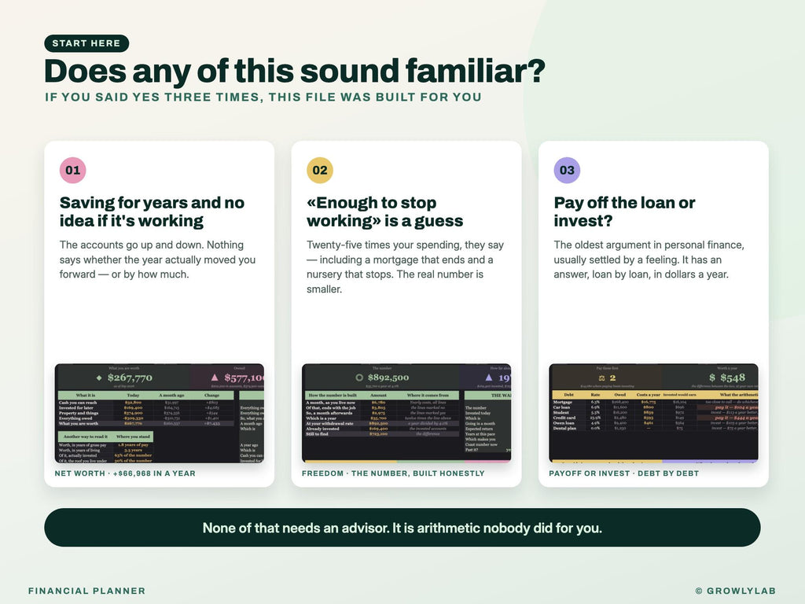805x604 pixels.
Task: Click heading 'Pay off the loan or invest?'
Action: coord(624,212)
